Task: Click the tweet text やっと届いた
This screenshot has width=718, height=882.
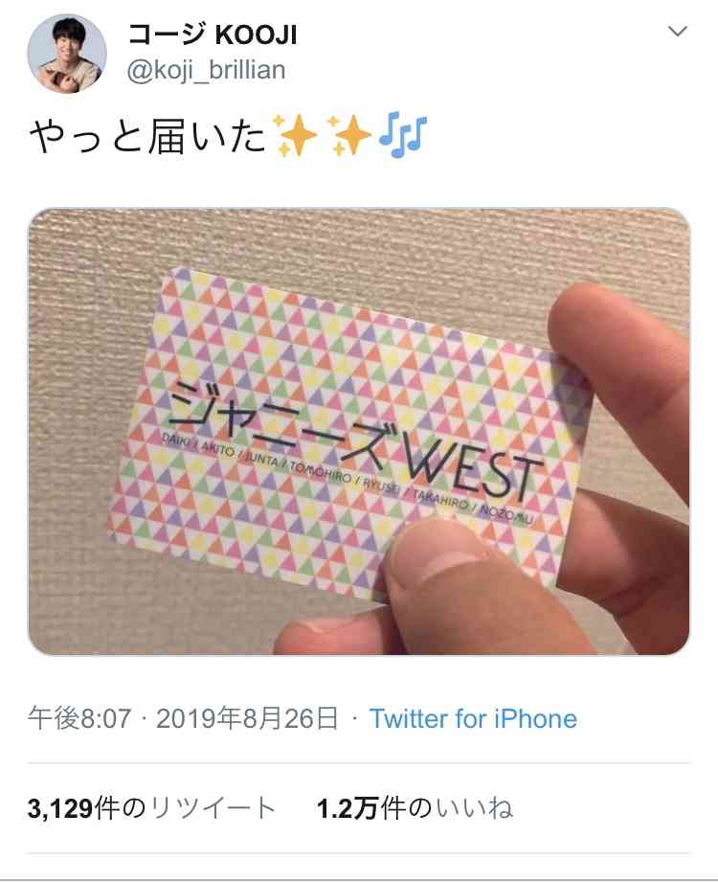Action: [146, 137]
